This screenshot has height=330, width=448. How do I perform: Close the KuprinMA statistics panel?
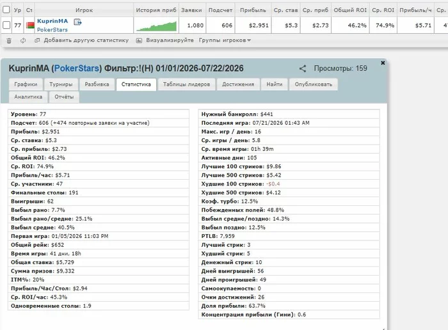[383, 63]
